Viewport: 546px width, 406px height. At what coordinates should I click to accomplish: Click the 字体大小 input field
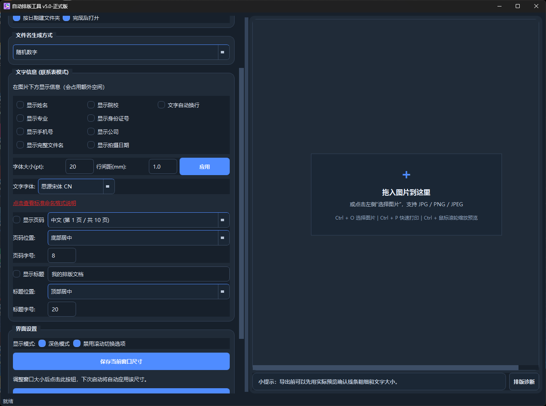80,167
